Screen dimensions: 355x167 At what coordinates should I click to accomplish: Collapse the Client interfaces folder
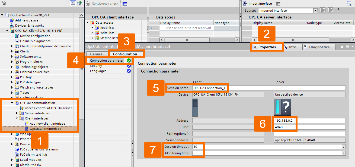[17, 118]
